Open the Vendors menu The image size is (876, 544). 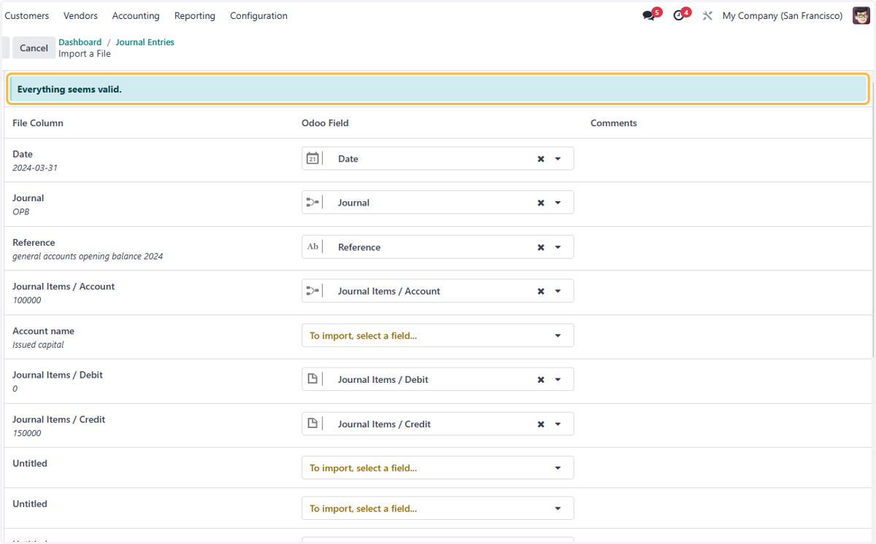(x=81, y=15)
